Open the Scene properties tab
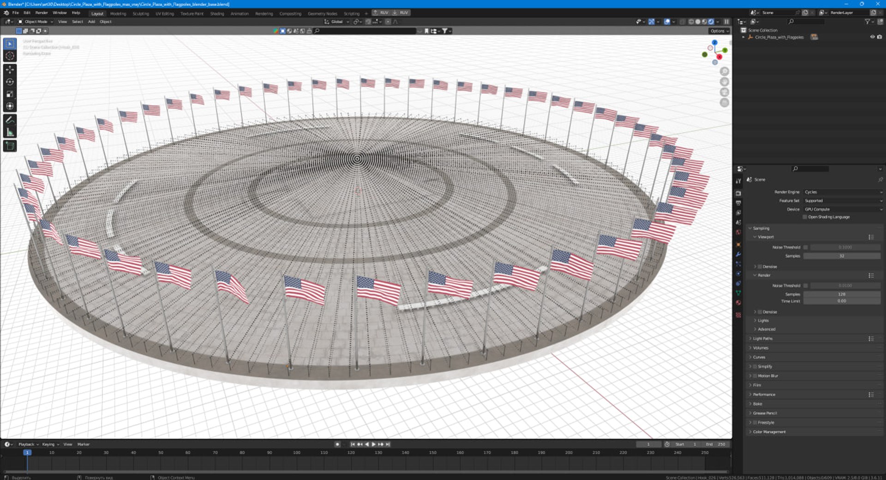 (x=738, y=222)
